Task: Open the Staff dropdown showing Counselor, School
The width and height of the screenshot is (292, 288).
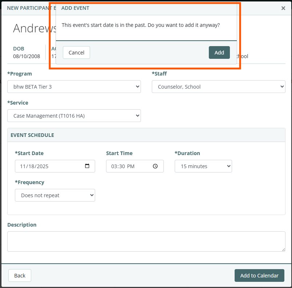Action: pos(218,86)
